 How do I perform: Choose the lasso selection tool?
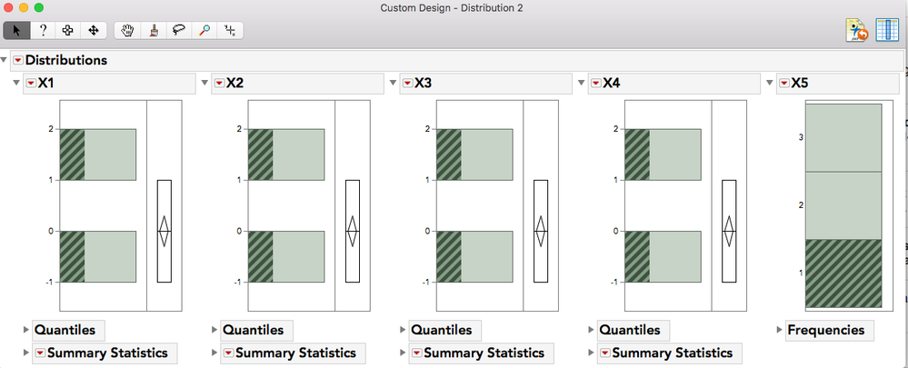179,30
